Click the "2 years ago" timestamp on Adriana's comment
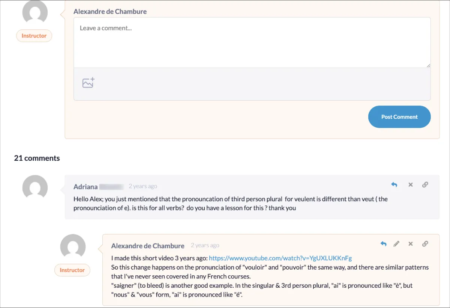 click(143, 186)
